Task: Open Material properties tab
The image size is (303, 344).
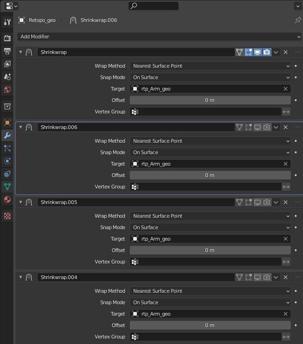Action: 7,199
